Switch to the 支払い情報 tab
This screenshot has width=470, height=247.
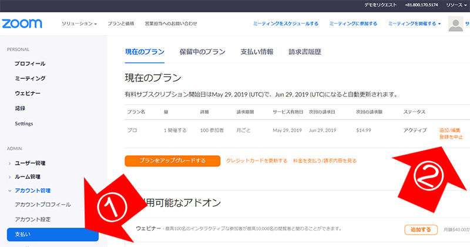click(x=257, y=52)
